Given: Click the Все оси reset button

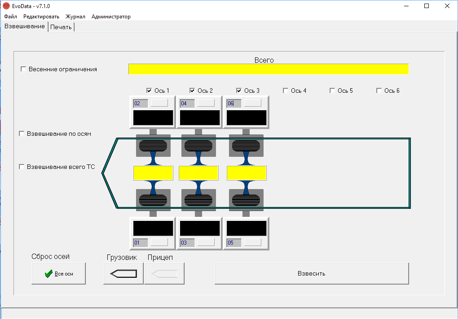Looking at the screenshot, I should 58,274.
